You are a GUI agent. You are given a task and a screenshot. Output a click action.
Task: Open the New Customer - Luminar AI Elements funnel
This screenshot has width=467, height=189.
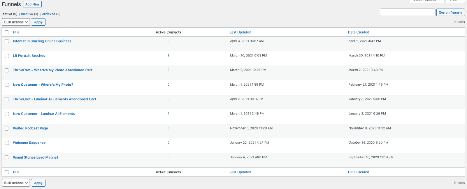click(x=44, y=114)
